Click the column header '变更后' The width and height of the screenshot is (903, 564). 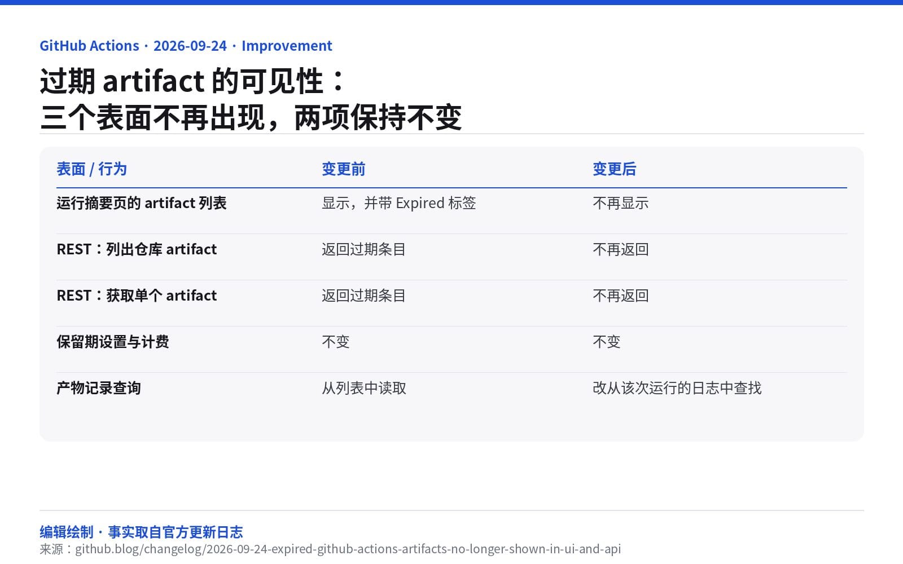pyautogui.click(x=614, y=169)
